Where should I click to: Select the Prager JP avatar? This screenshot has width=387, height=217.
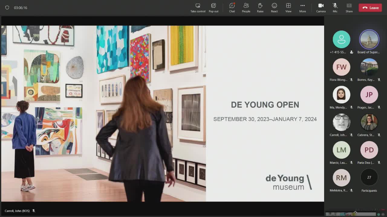click(x=369, y=95)
